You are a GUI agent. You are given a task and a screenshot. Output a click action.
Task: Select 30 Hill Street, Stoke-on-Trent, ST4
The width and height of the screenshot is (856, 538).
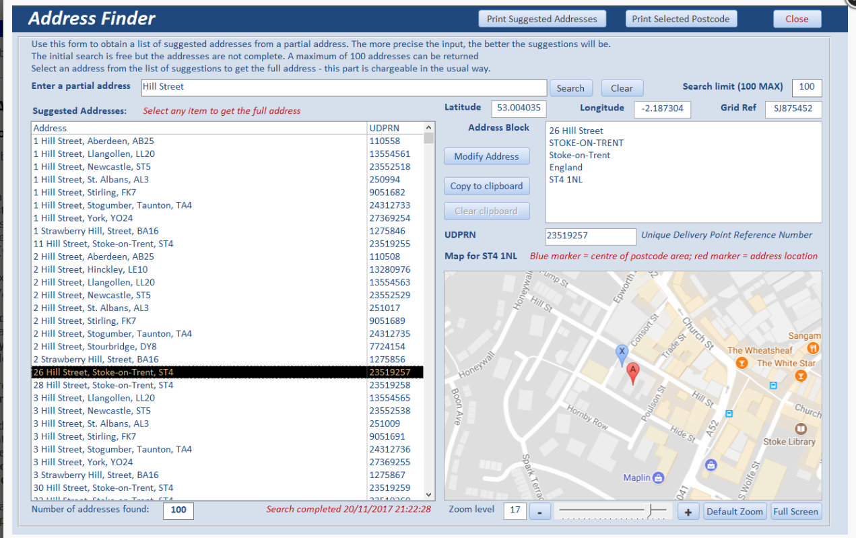pos(227,487)
